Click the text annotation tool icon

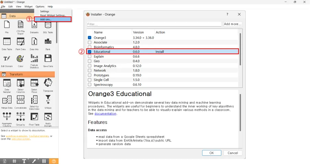coord(24,161)
